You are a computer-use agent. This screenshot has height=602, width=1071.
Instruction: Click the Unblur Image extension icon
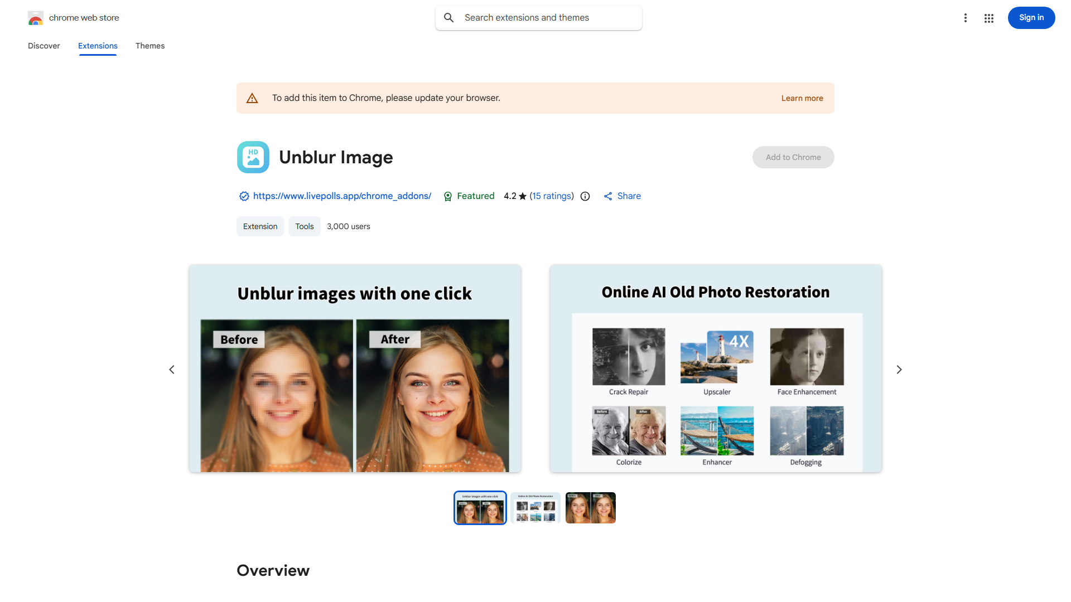[x=253, y=157]
